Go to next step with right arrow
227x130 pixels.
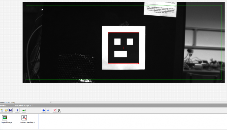(48, 110)
